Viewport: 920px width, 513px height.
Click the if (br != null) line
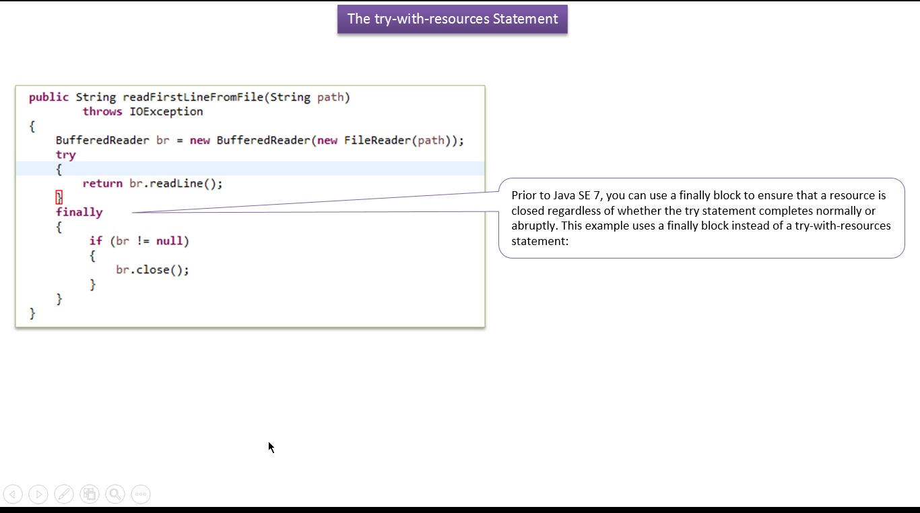pos(139,241)
